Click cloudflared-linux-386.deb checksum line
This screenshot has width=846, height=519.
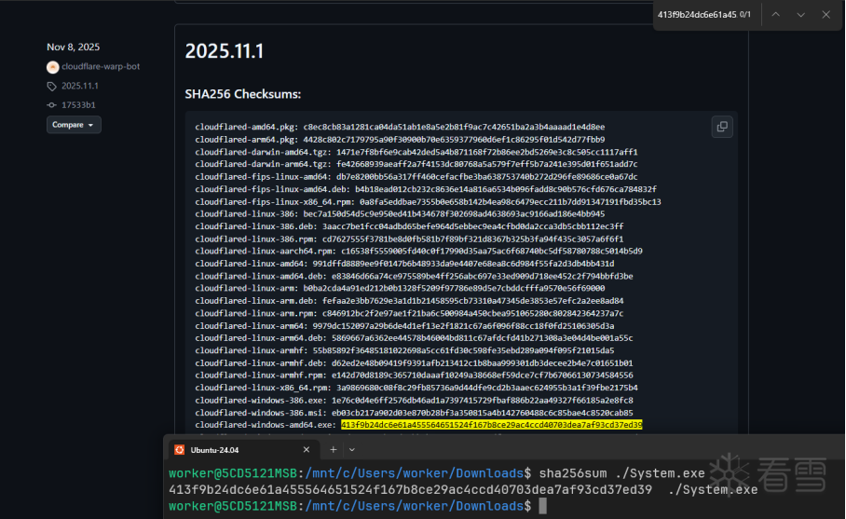[410, 226]
